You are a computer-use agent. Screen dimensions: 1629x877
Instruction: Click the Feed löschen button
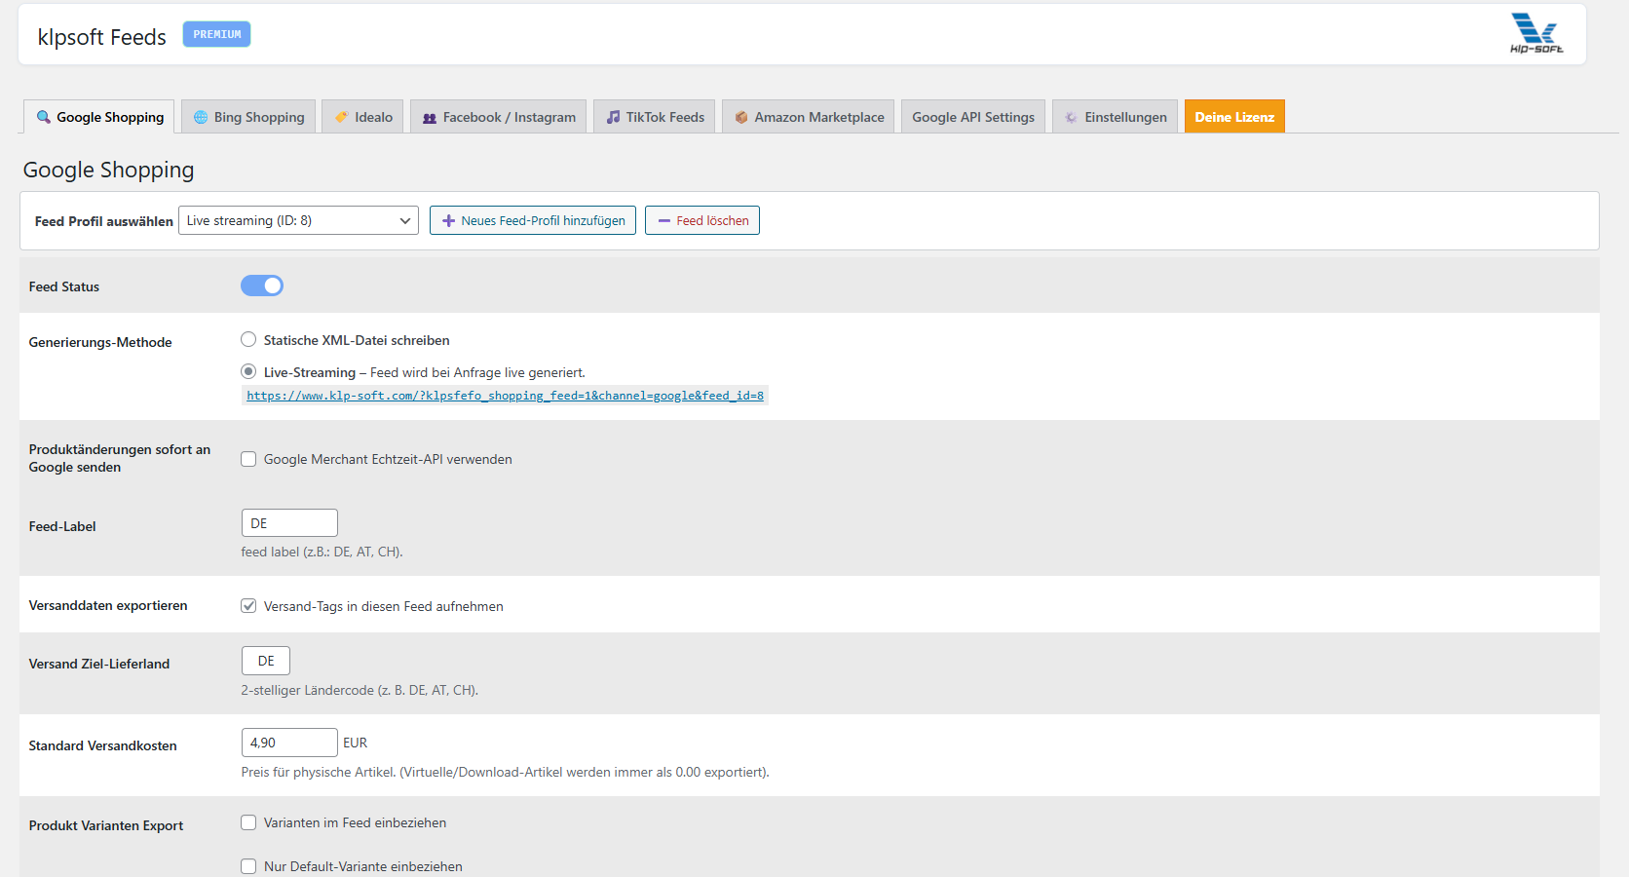click(702, 220)
